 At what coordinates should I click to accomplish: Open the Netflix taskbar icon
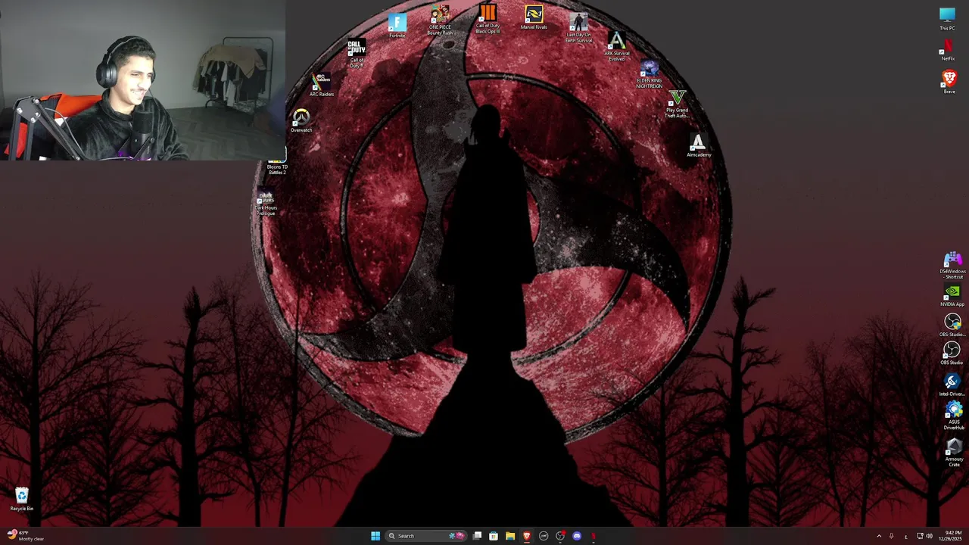pos(594,536)
